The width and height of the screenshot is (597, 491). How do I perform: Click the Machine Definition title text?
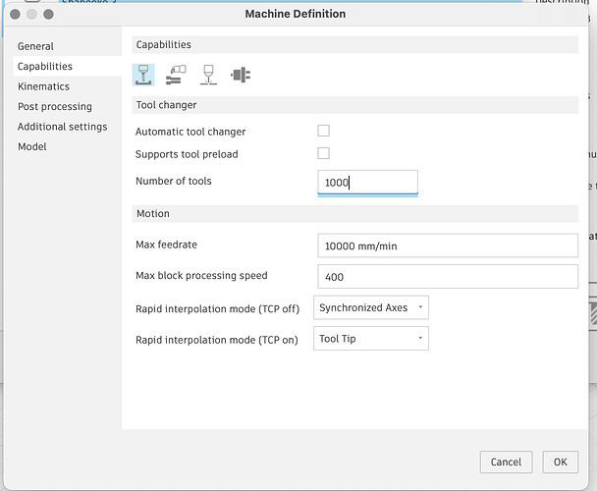tap(296, 14)
